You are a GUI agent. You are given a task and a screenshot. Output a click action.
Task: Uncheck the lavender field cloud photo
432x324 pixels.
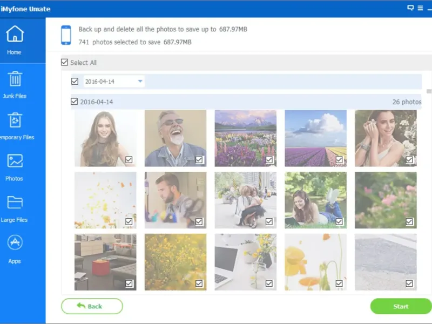pos(339,159)
